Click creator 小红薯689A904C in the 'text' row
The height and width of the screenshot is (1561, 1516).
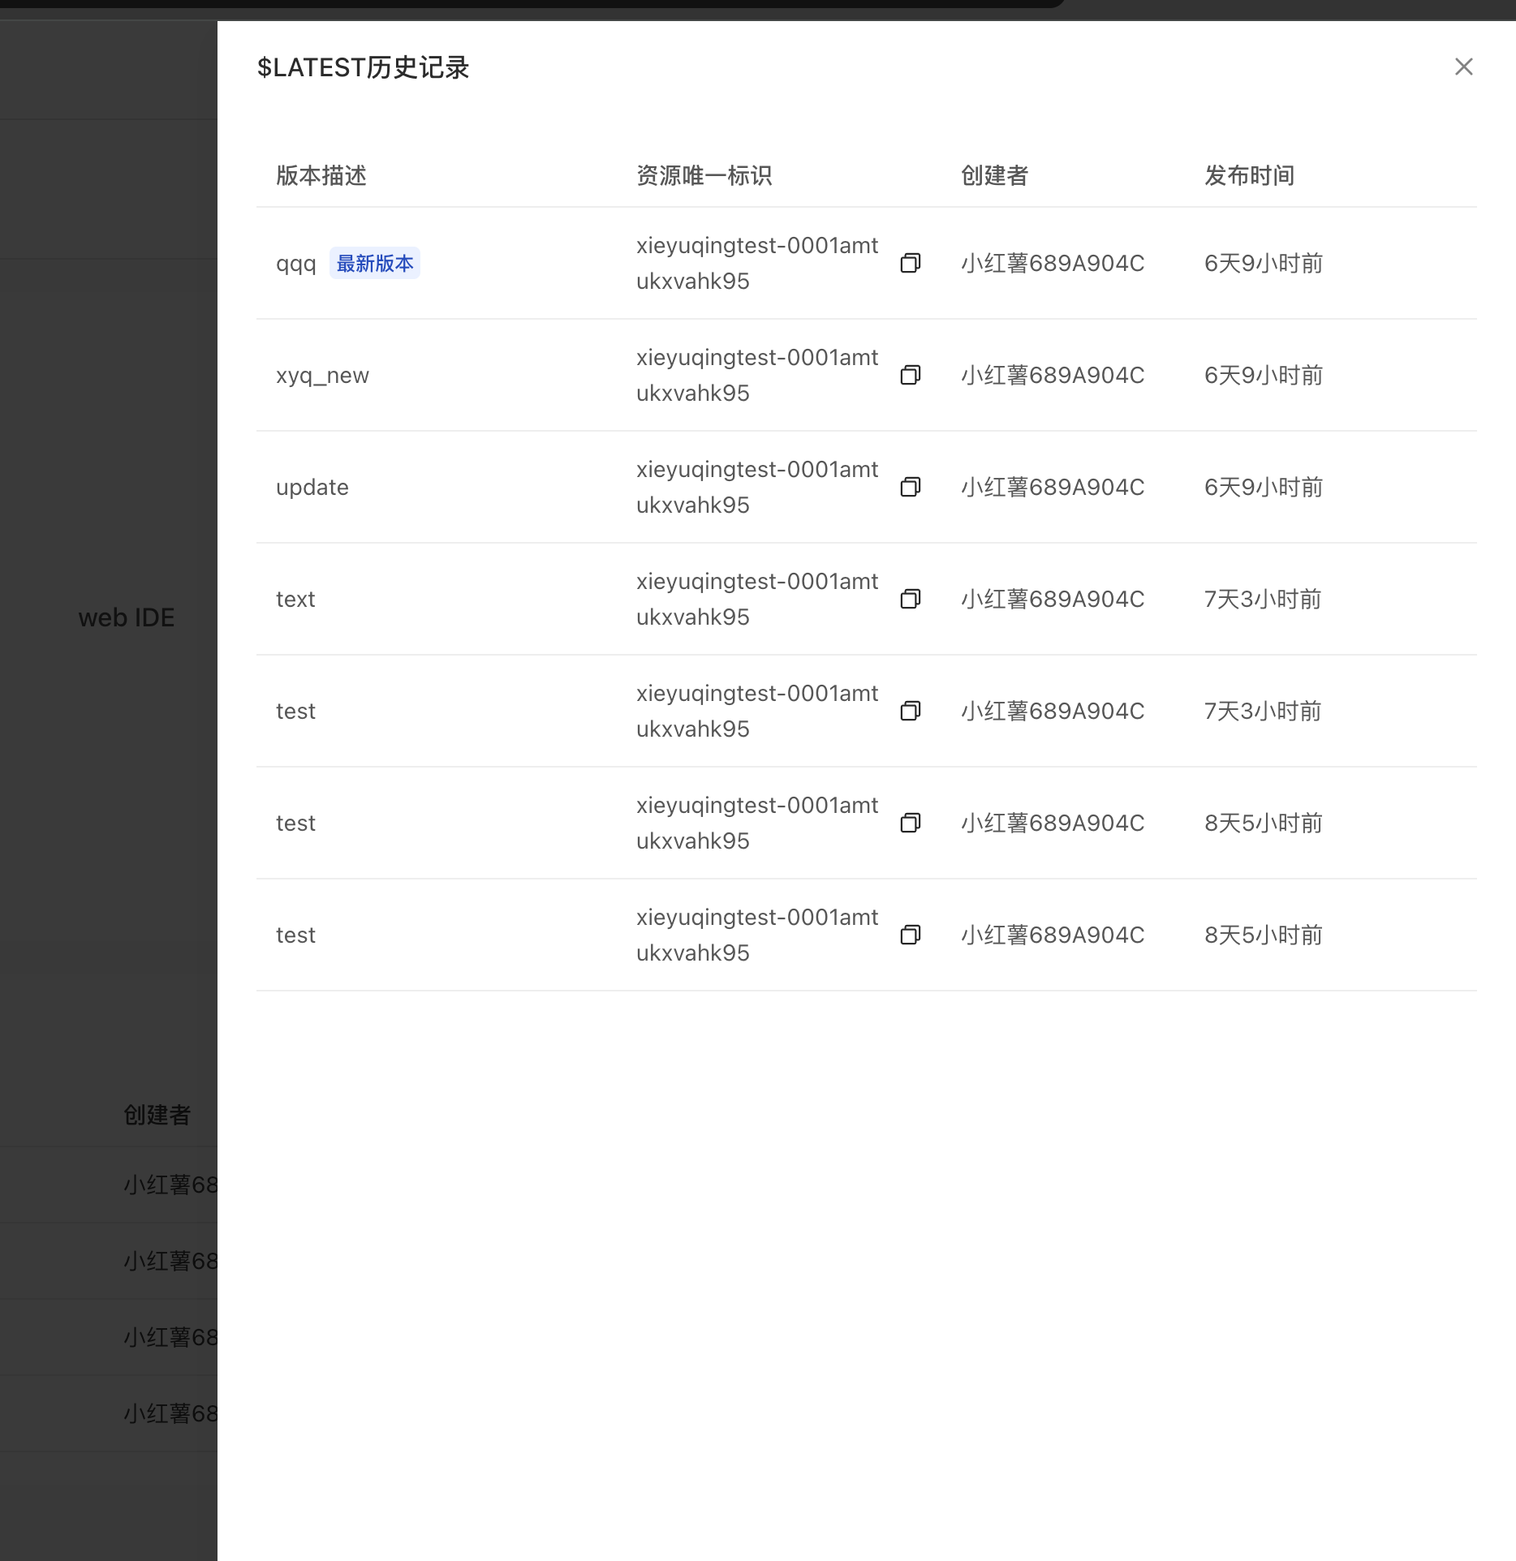point(1053,600)
